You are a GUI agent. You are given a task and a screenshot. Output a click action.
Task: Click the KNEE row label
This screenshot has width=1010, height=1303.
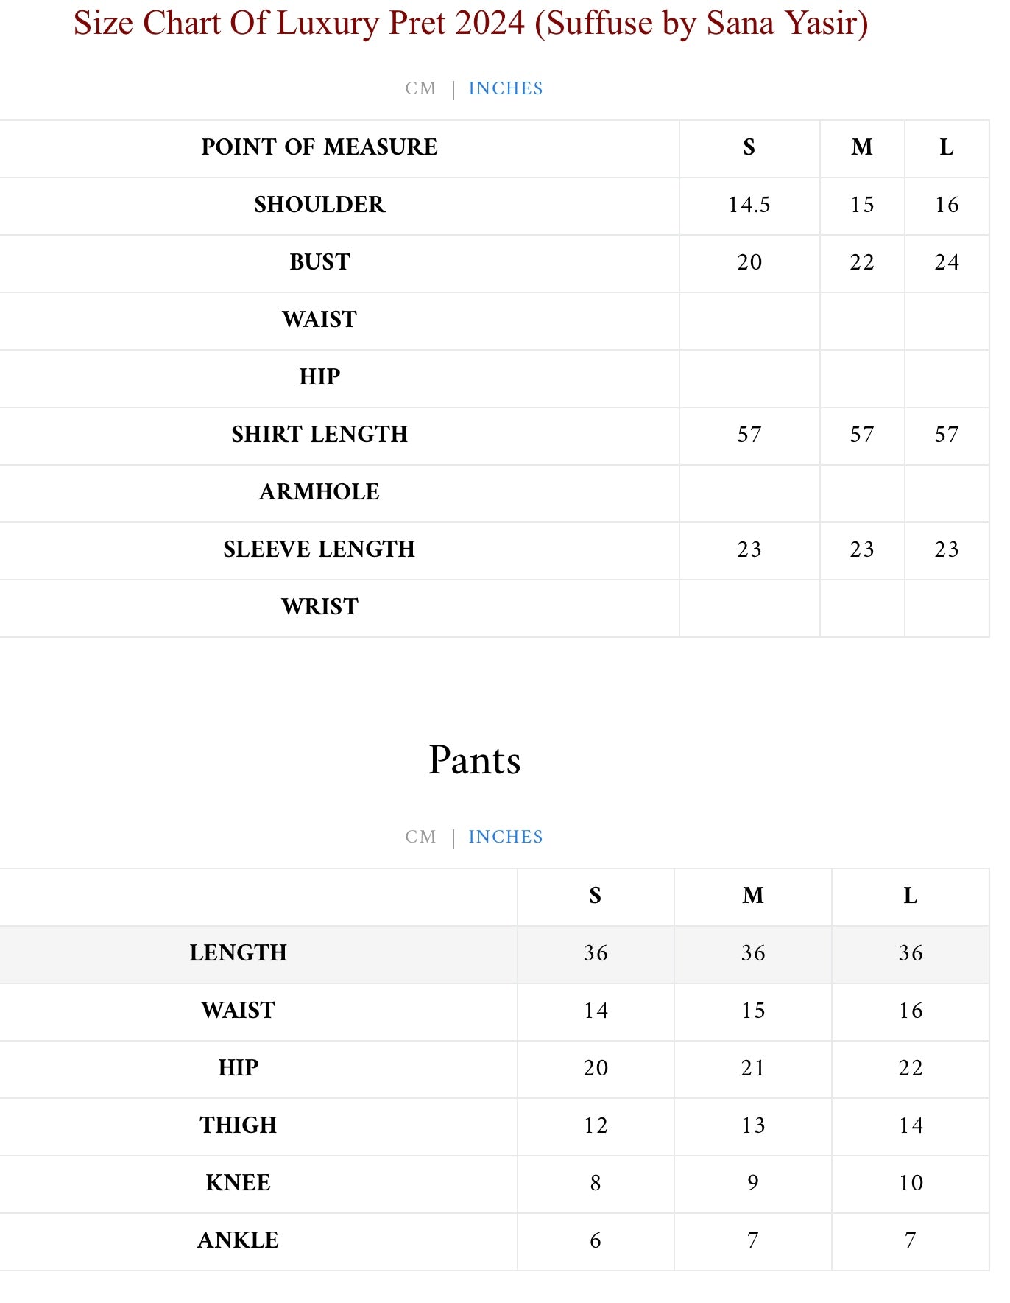pyautogui.click(x=238, y=1183)
